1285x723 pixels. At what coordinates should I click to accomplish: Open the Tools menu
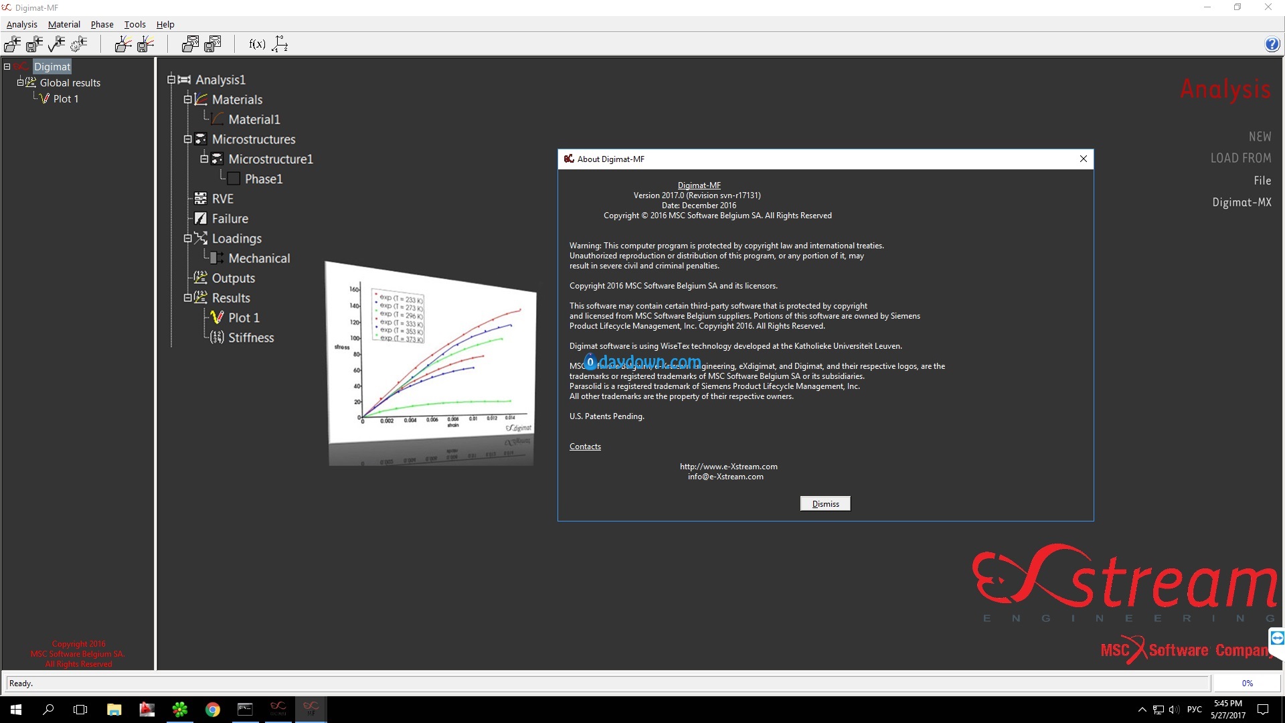[x=135, y=24]
